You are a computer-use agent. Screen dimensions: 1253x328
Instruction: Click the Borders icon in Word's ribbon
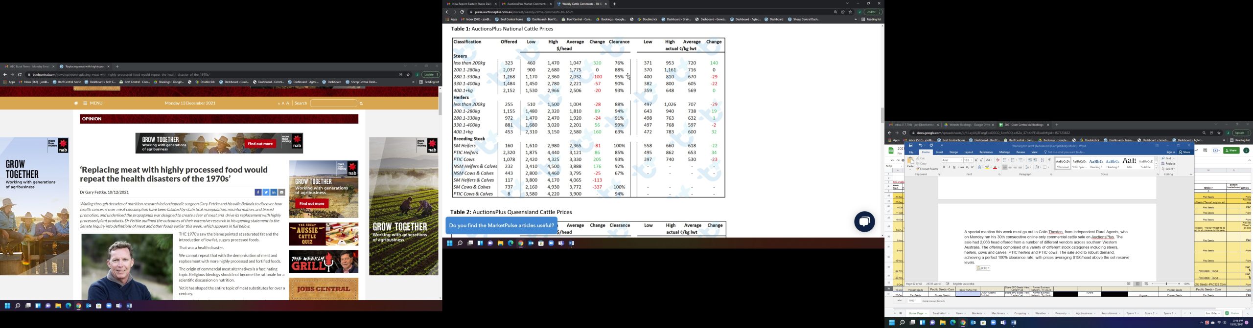pos(1045,167)
